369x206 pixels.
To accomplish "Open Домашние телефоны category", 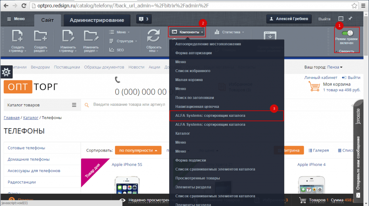I will 28,159.
